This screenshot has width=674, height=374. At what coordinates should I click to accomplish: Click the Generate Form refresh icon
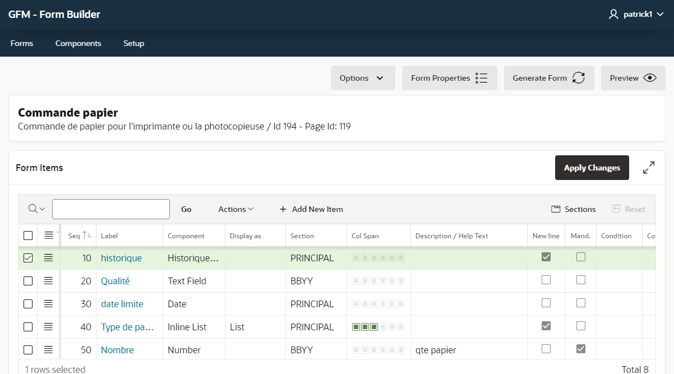click(579, 78)
